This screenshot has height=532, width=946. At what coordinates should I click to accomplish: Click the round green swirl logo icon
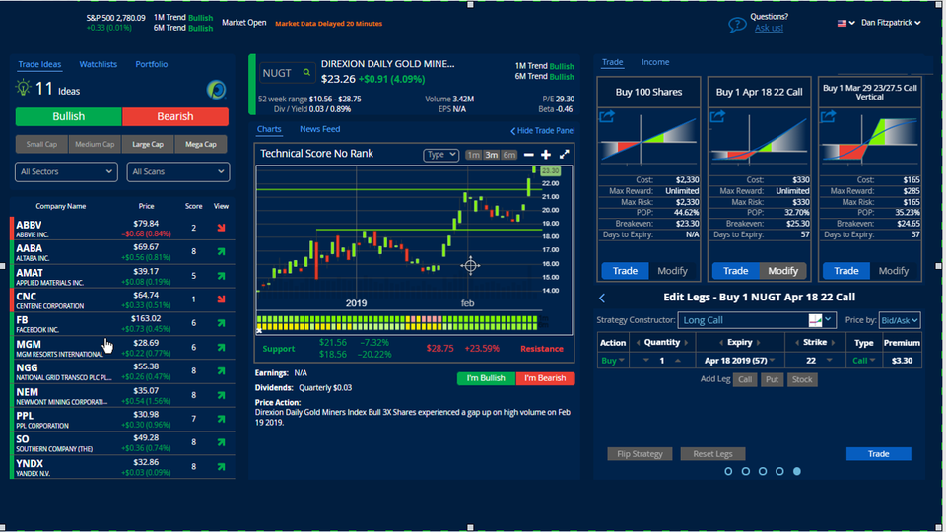[x=216, y=90]
